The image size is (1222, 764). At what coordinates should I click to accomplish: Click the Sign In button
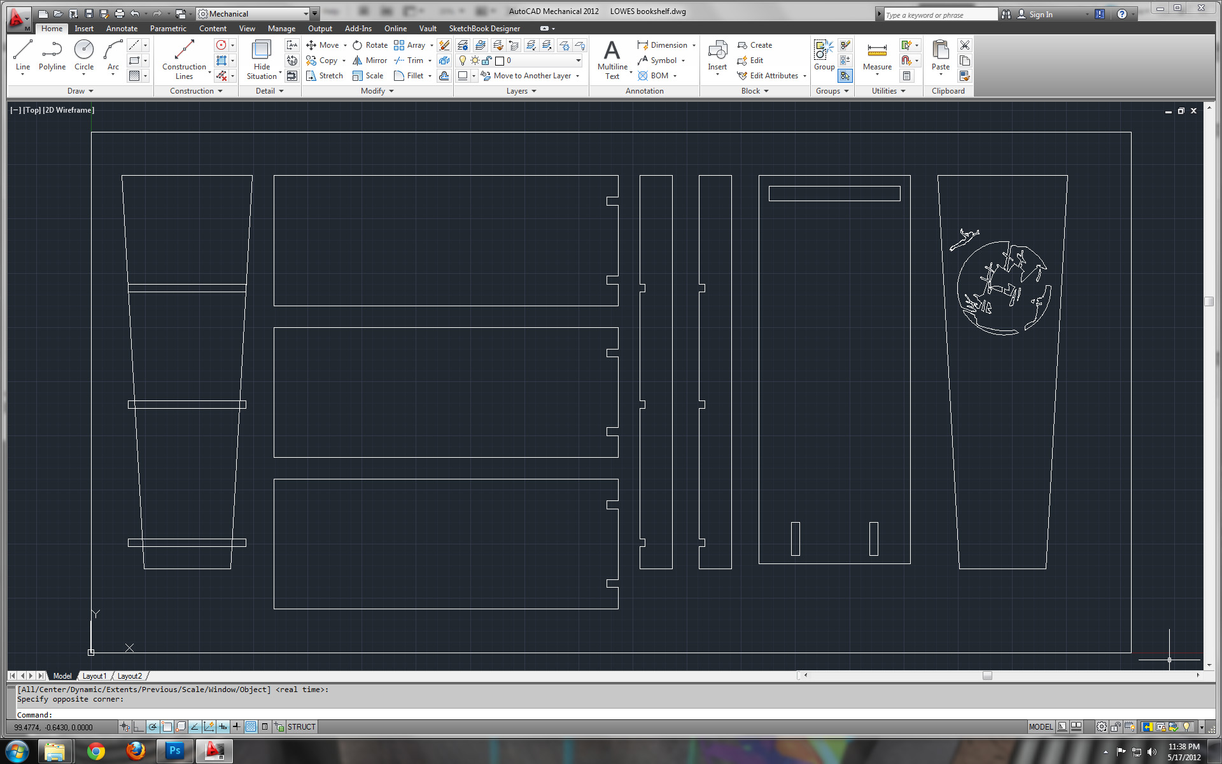1035,14
